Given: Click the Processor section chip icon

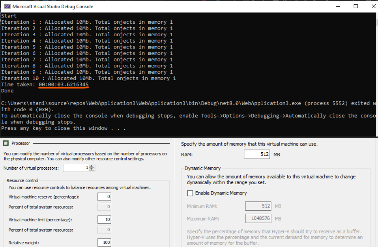Looking at the screenshot, I should click(x=6, y=143).
